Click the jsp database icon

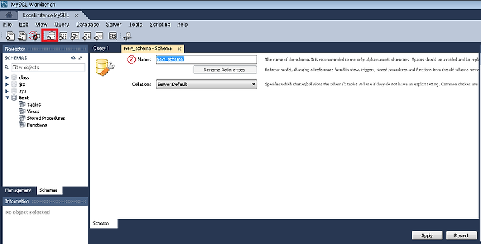pos(14,84)
